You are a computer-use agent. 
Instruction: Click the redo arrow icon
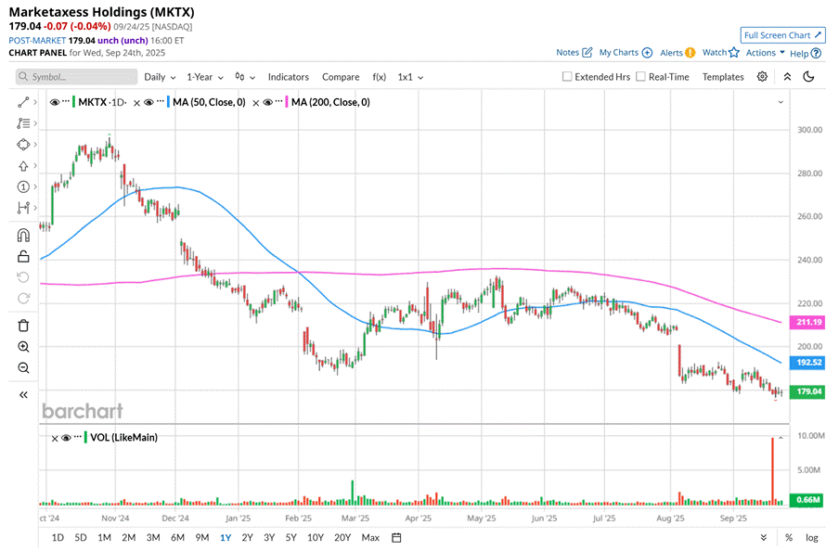click(23, 299)
